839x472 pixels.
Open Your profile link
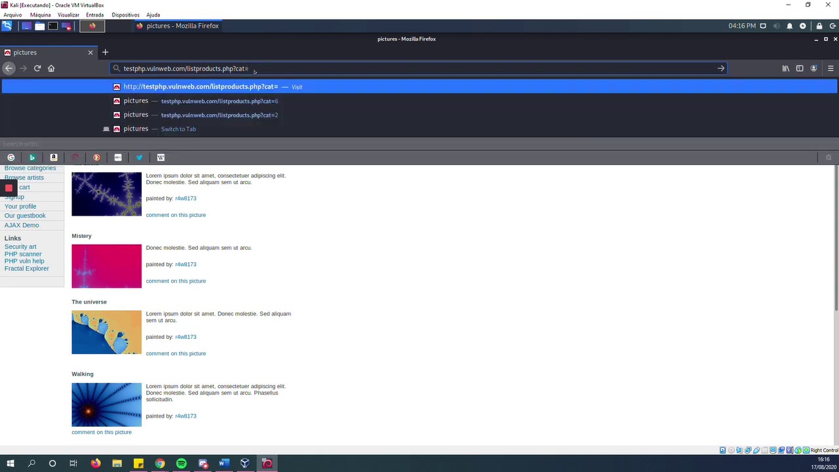pos(20,206)
